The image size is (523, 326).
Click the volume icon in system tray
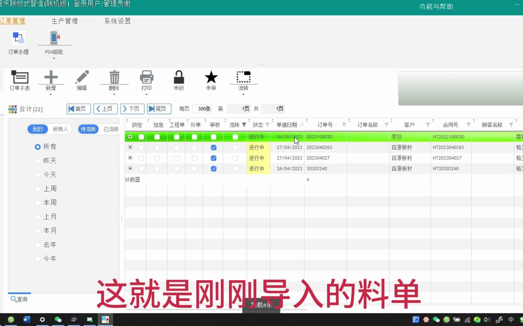tap(487, 319)
